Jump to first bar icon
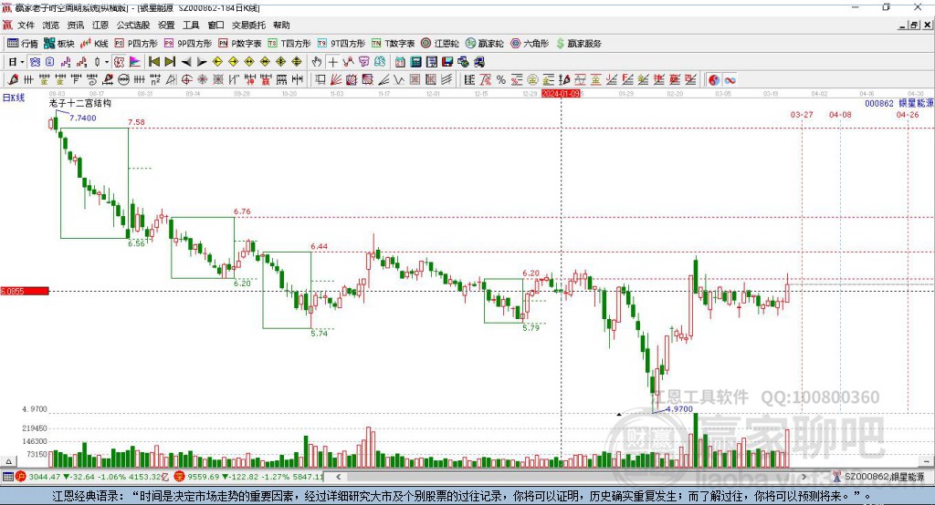The height and width of the screenshot is (505, 935). 153,62
